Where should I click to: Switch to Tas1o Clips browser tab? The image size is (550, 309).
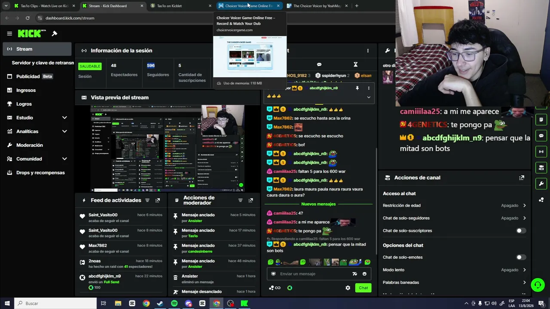point(45,6)
